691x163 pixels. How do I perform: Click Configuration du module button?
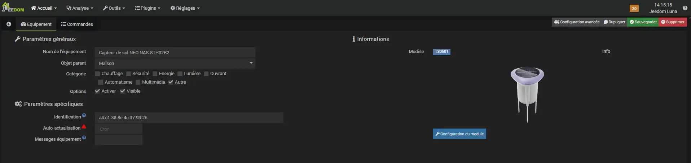pyautogui.click(x=459, y=134)
